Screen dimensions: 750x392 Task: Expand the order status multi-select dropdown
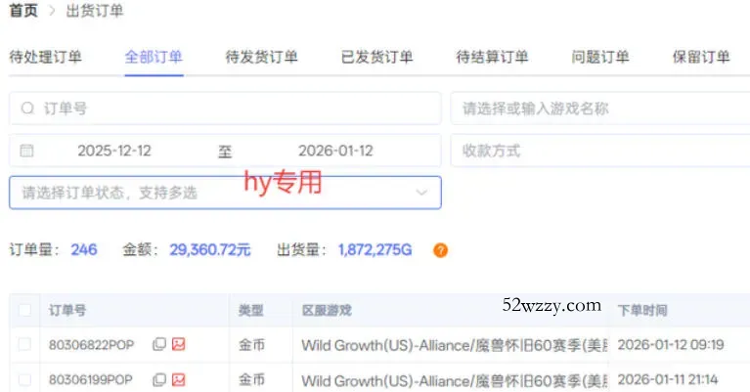(225, 193)
